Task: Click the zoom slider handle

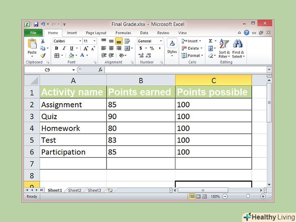Action: (x=248, y=196)
